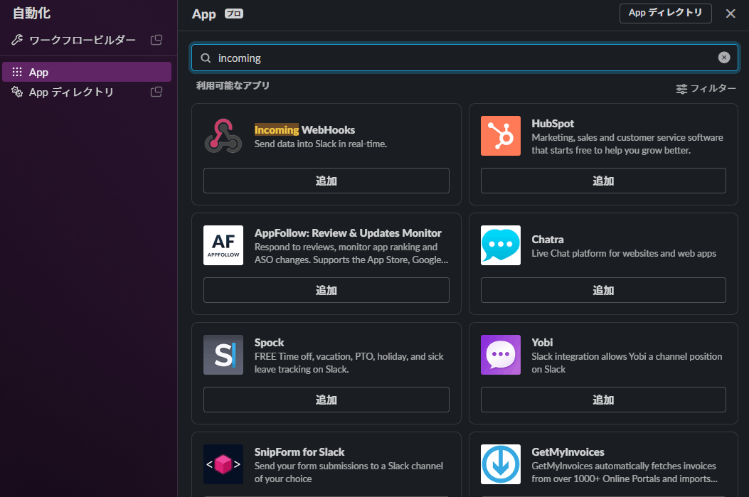Click the Yobi purple chat logo
This screenshot has width=749, height=497.
[501, 355]
